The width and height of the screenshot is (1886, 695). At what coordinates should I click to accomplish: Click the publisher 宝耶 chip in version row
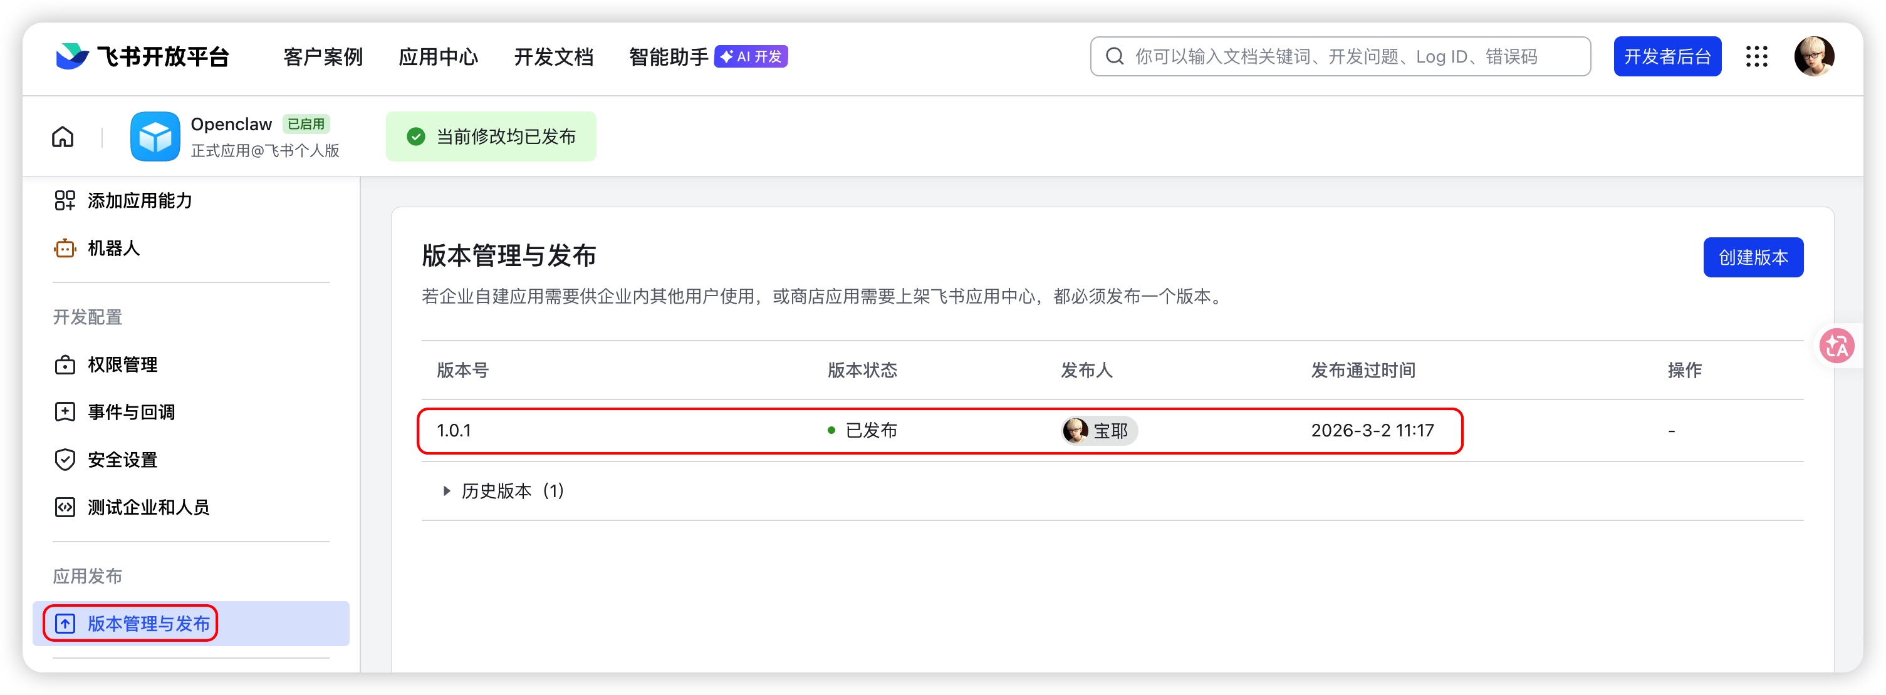(1099, 431)
